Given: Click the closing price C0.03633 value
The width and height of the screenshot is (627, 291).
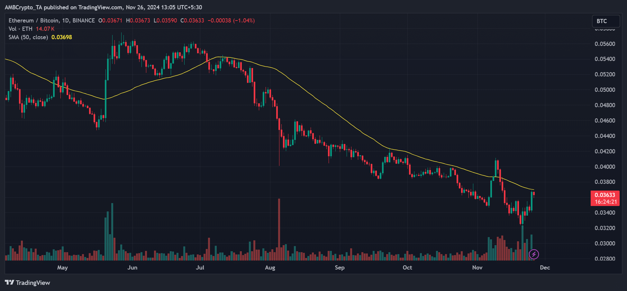Looking at the screenshot, I should 192,21.
